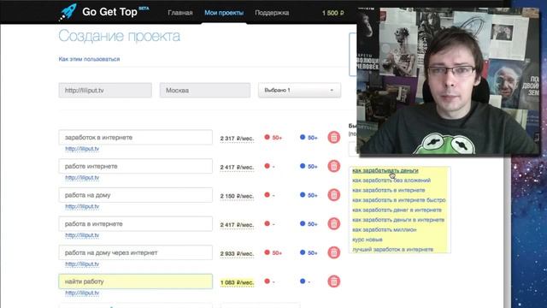Go to the Главная menu item
547x308 pixels.
click(180, 13)
